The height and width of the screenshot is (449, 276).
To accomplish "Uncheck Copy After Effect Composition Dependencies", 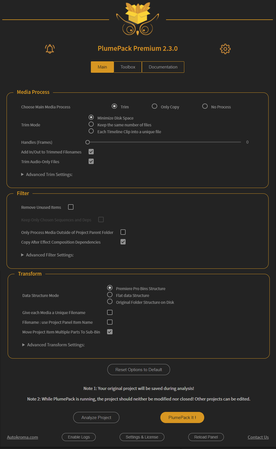I will click(123, 242).
